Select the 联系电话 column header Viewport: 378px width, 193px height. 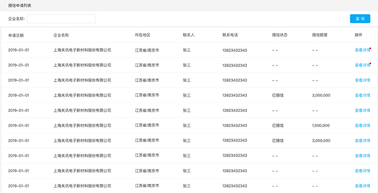click(x=230, y=35)
